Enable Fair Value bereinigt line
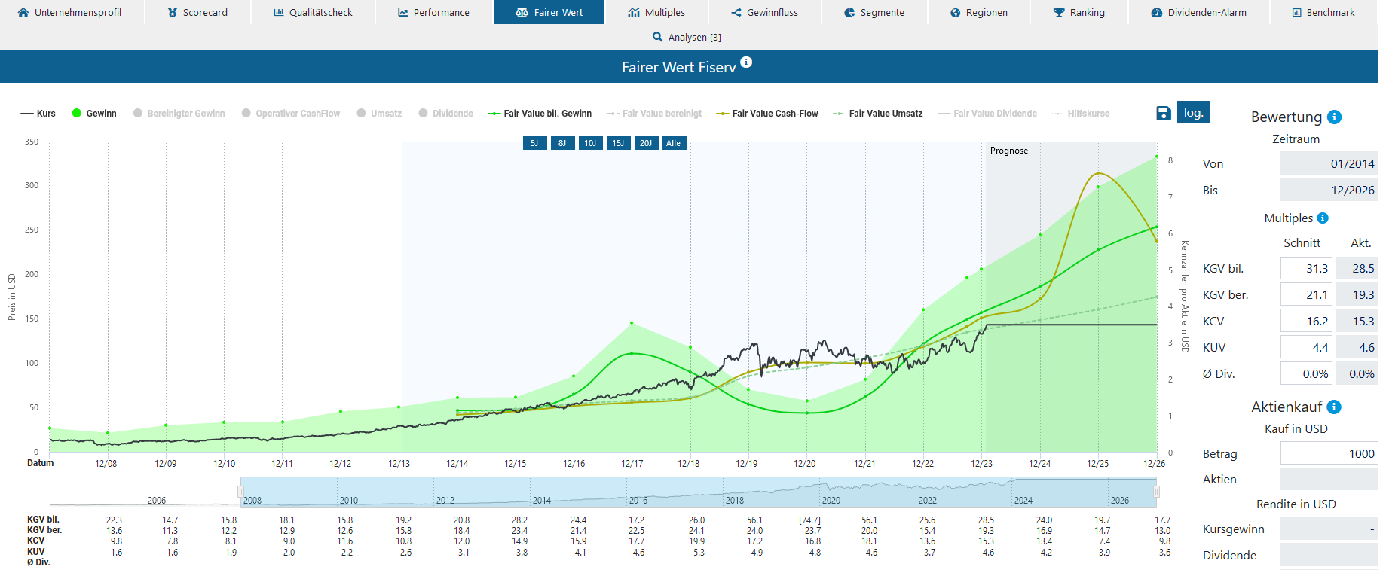 tap(653, 114)
